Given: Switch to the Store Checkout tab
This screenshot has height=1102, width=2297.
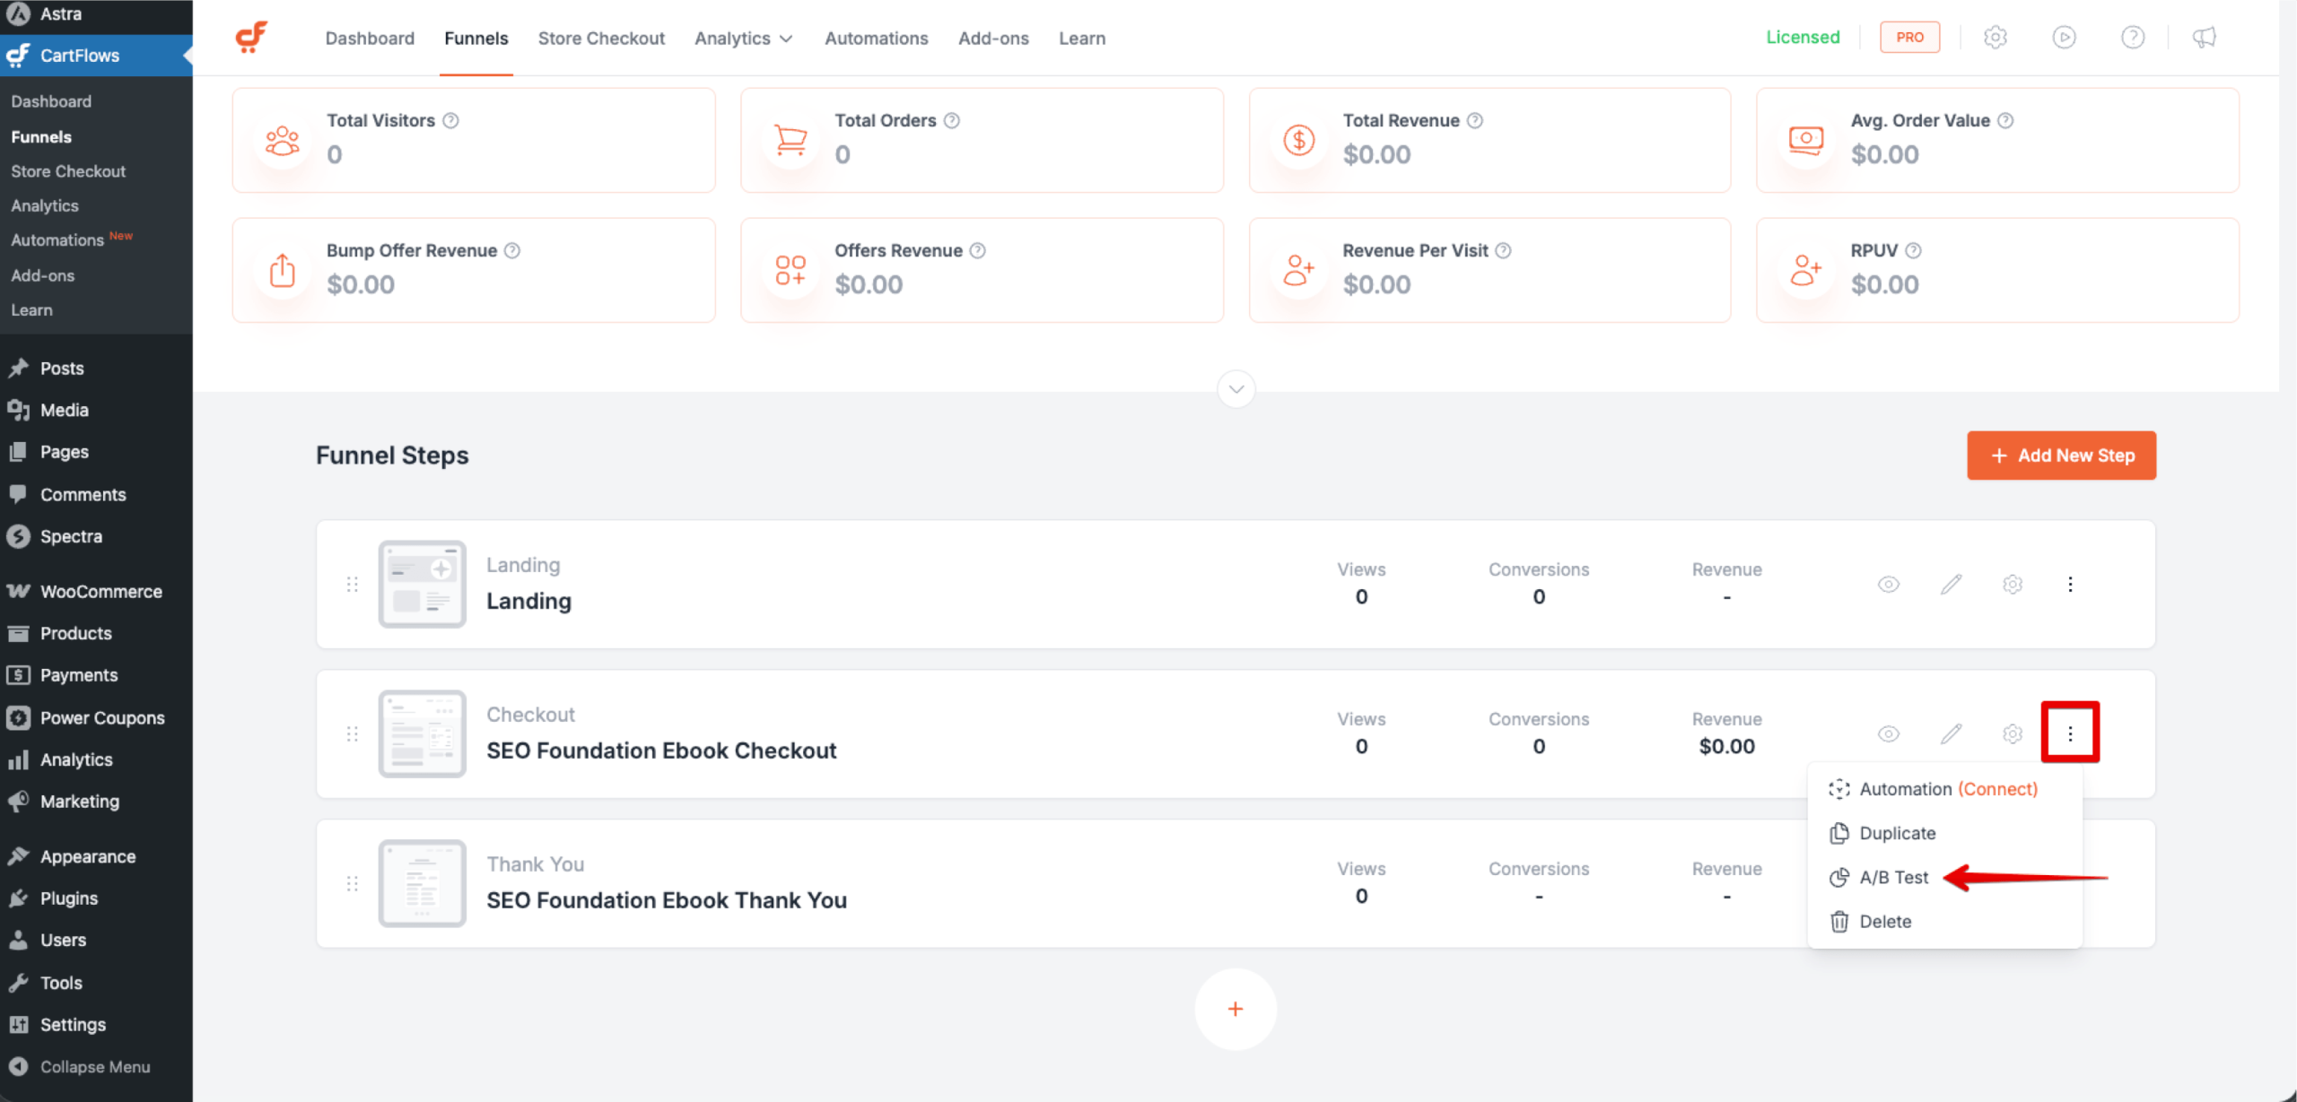Looking at the screenshot, I should coord(601,38).
